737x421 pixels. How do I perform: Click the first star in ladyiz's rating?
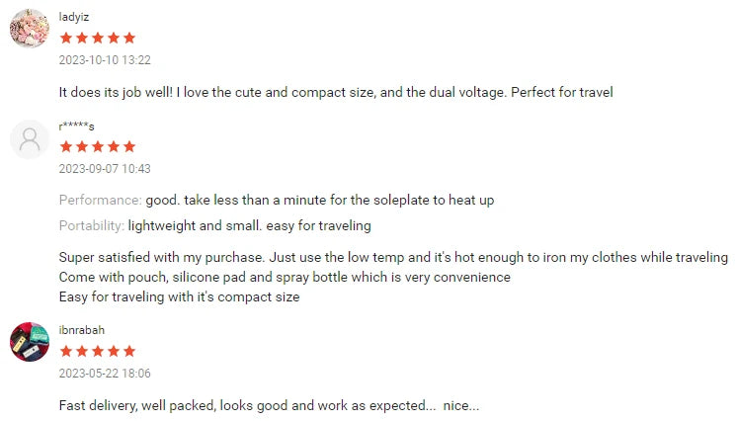(x=66, y=38)
